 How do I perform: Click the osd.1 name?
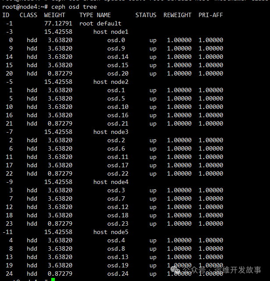coord(116,90)
